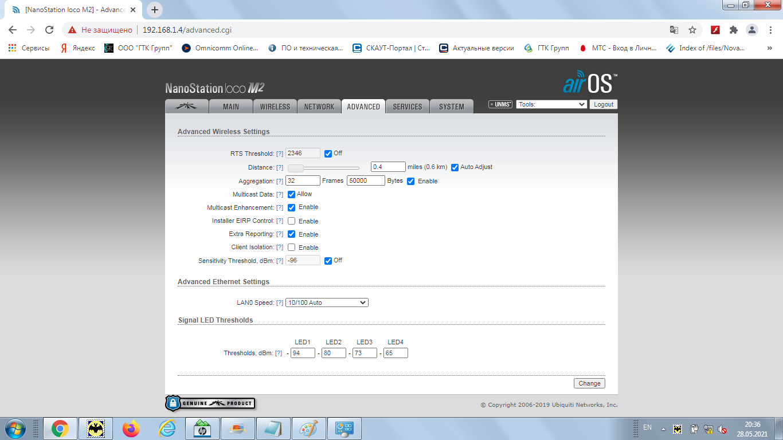Switch to the NETWORK tab

tap(319, 106)
